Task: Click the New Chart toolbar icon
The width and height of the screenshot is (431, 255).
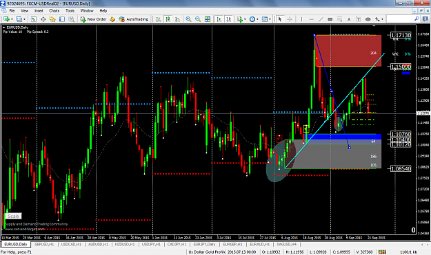Action: 6,19
